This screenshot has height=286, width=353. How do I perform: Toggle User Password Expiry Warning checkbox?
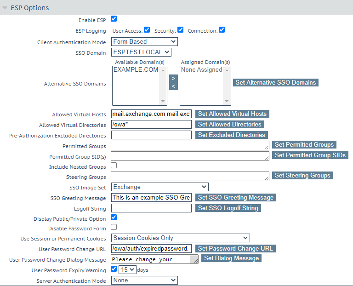tap(114, 269)
